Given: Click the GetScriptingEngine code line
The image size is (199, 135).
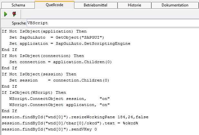Looking at the screenshot, I should (x=70, y=43).
